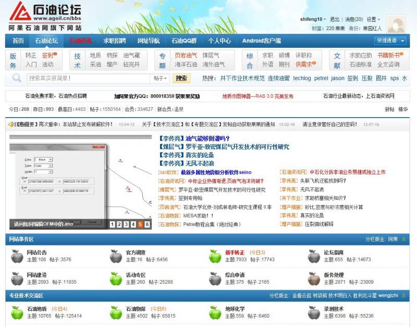Screen dimensions: 417x327
Task: Open the 供需求 link
Action: 304,64
